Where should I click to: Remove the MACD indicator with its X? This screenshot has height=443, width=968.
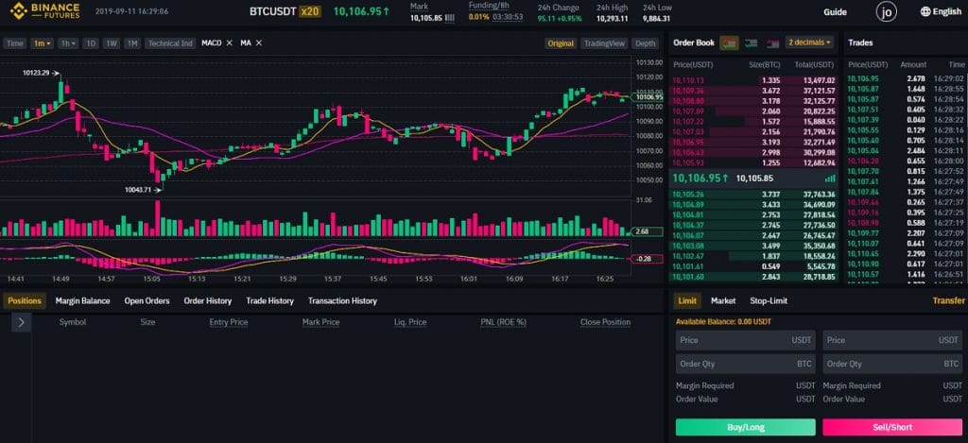229,43
